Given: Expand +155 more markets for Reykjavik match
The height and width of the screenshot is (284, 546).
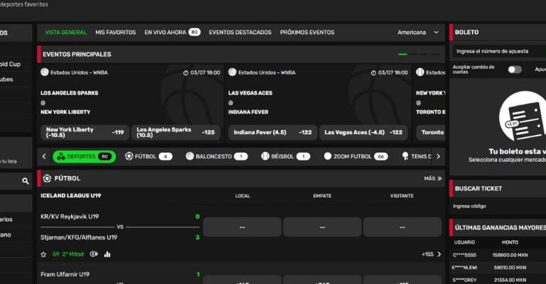Looking at the screenshot, I should pyautogui.click(x=432, y=254).
